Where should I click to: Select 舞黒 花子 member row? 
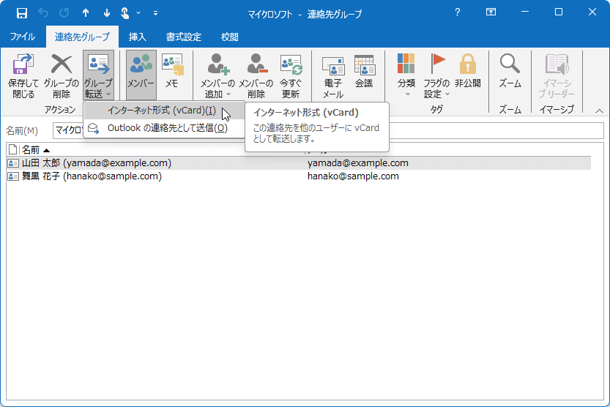[x=299, y=176]
